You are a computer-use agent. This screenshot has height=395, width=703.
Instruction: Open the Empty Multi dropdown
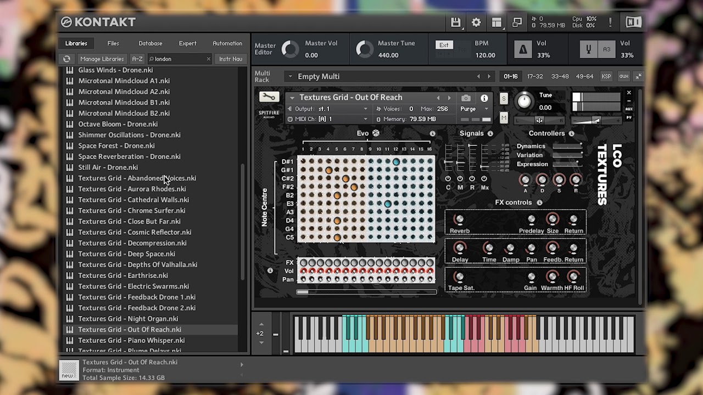tap(291, 76)
